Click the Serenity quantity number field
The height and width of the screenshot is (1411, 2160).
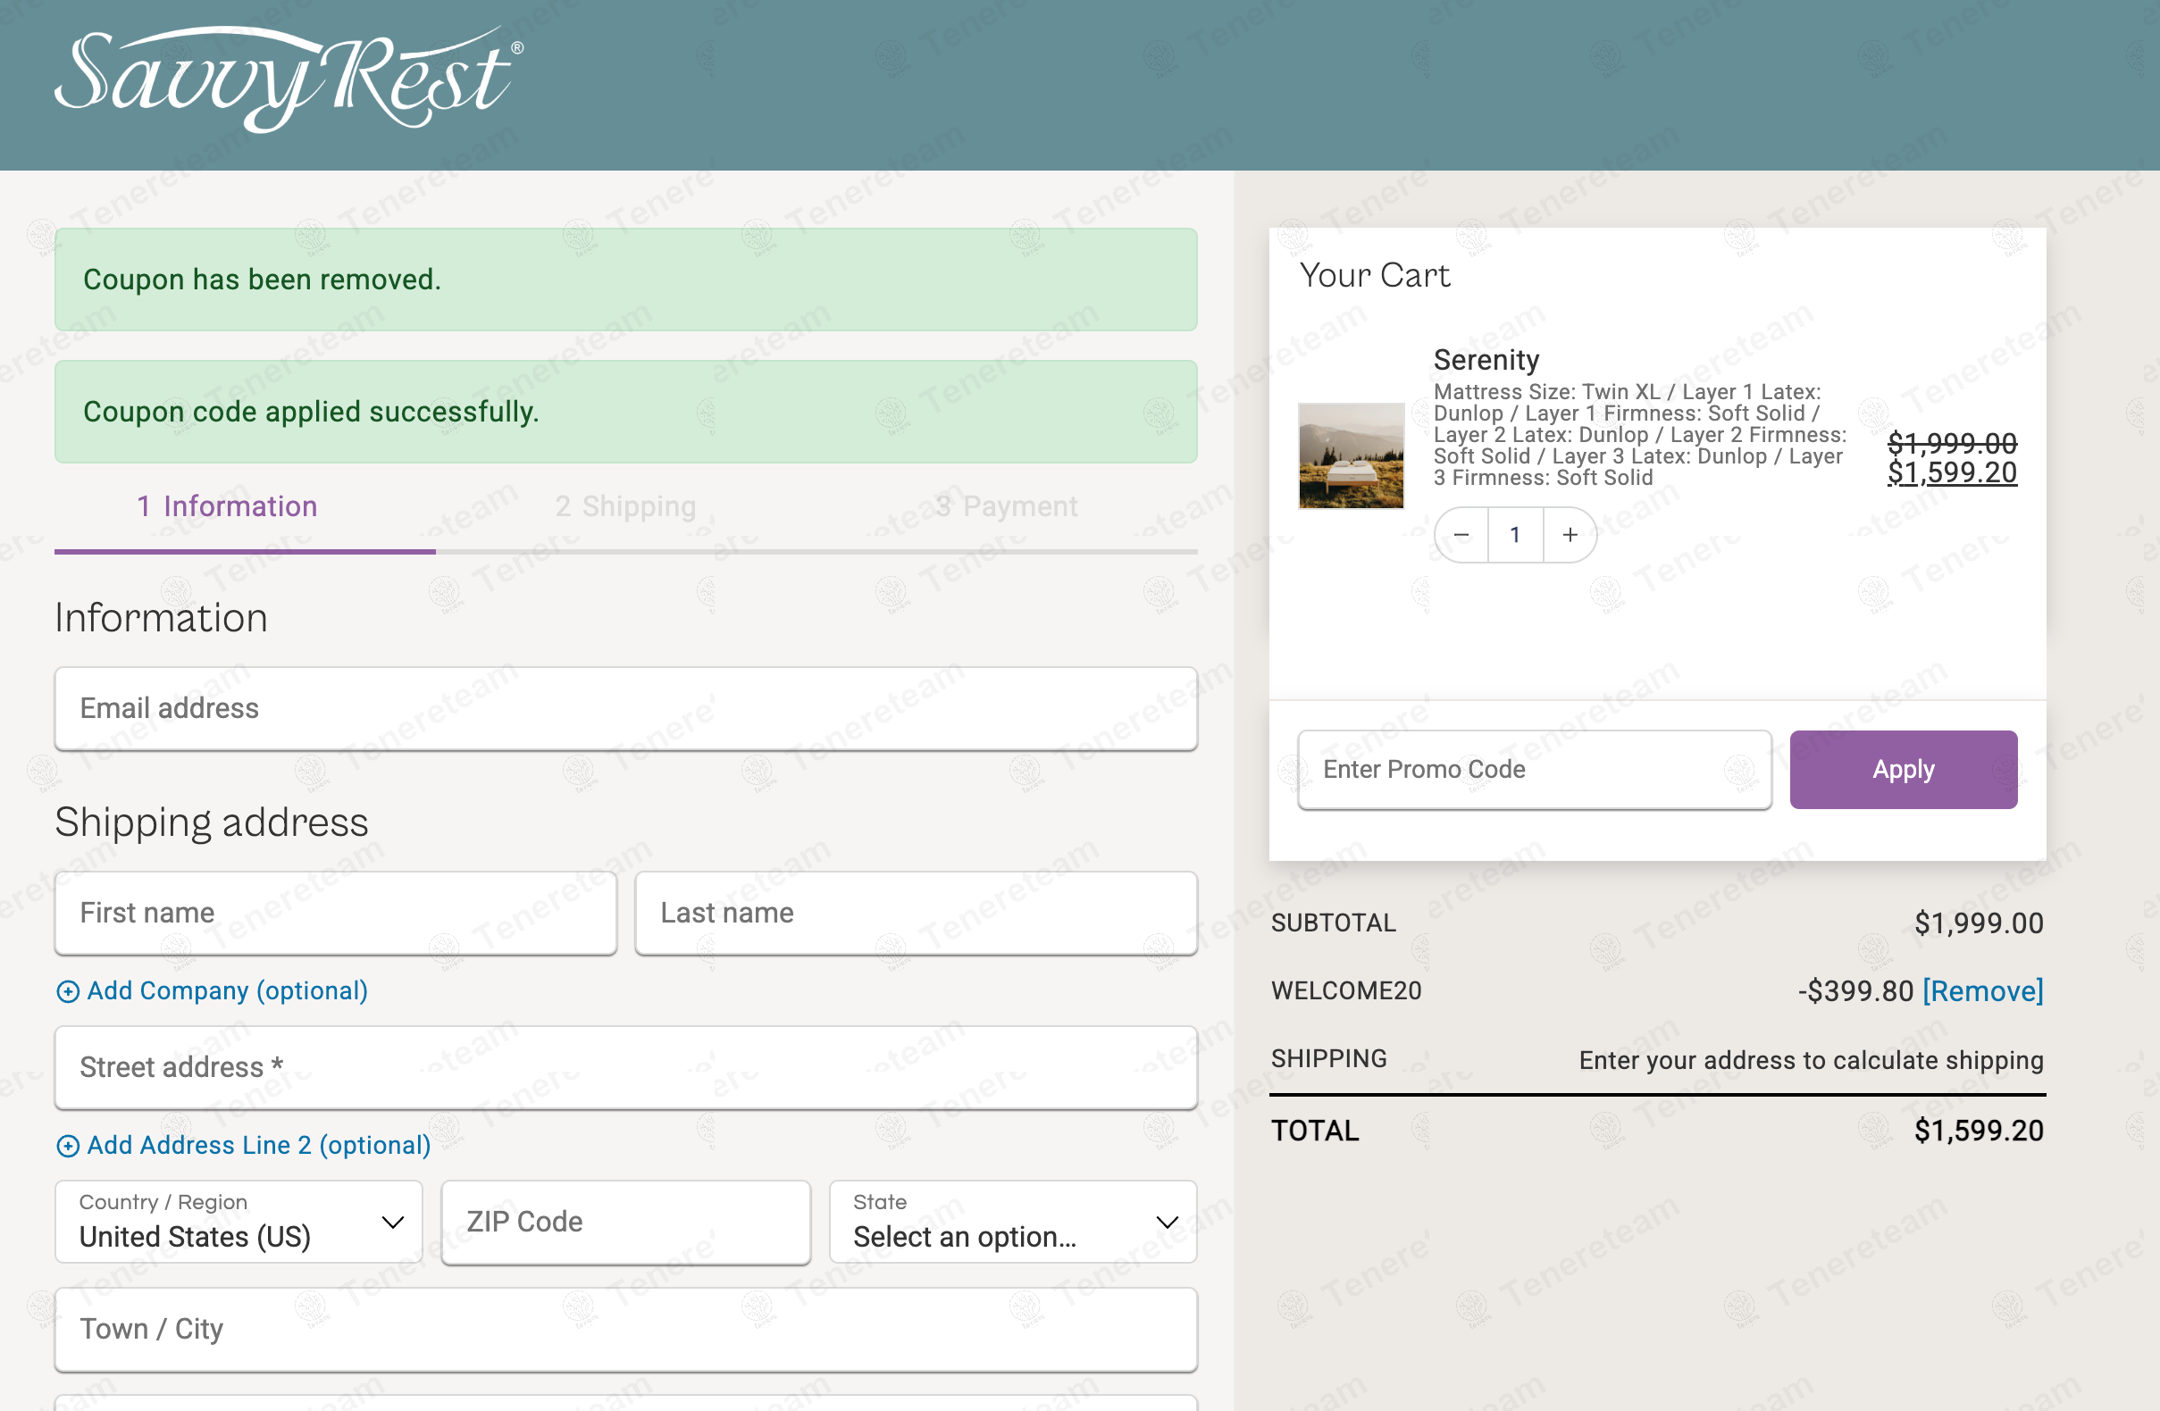(x=1515, y=535)
